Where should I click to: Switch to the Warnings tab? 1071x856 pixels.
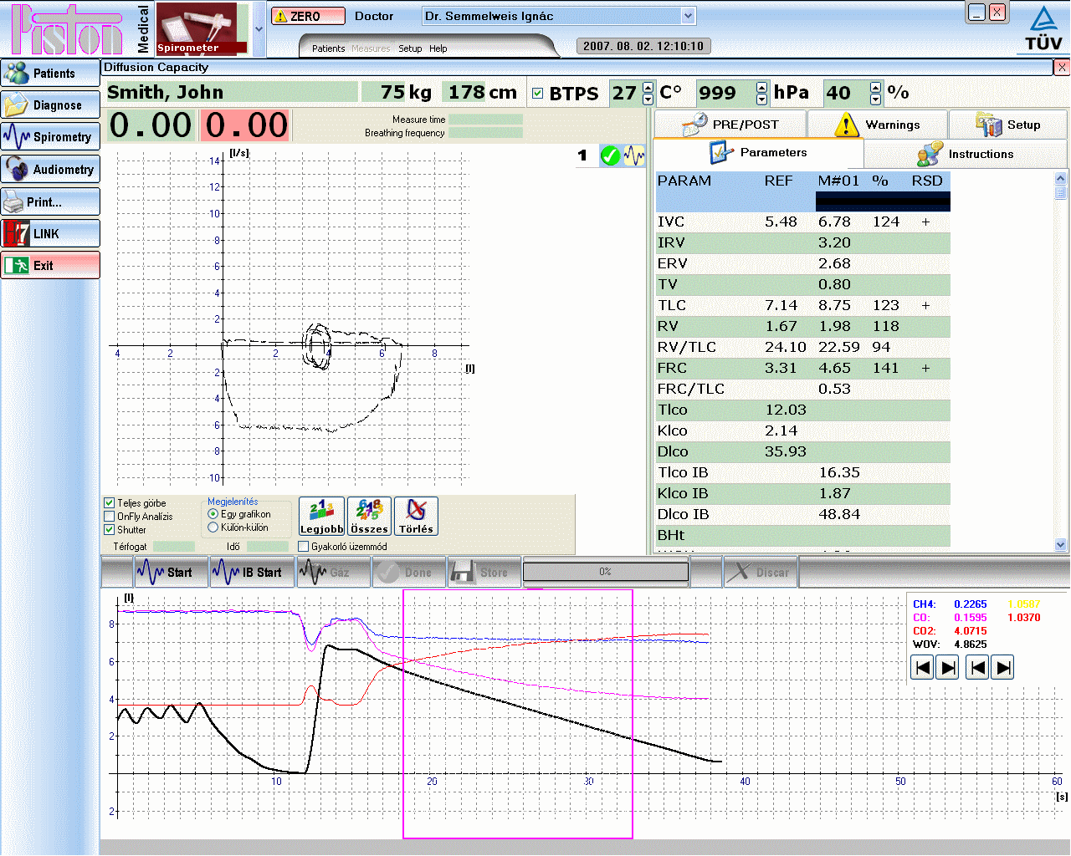click(x=877, y=125)
